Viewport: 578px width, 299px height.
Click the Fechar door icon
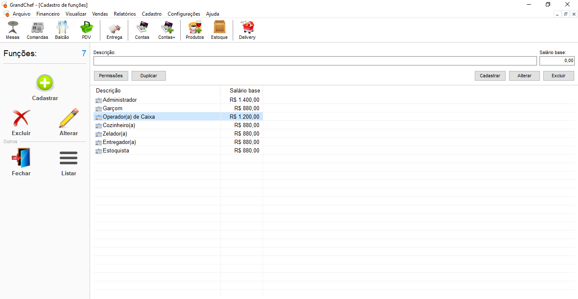point(21,158)
